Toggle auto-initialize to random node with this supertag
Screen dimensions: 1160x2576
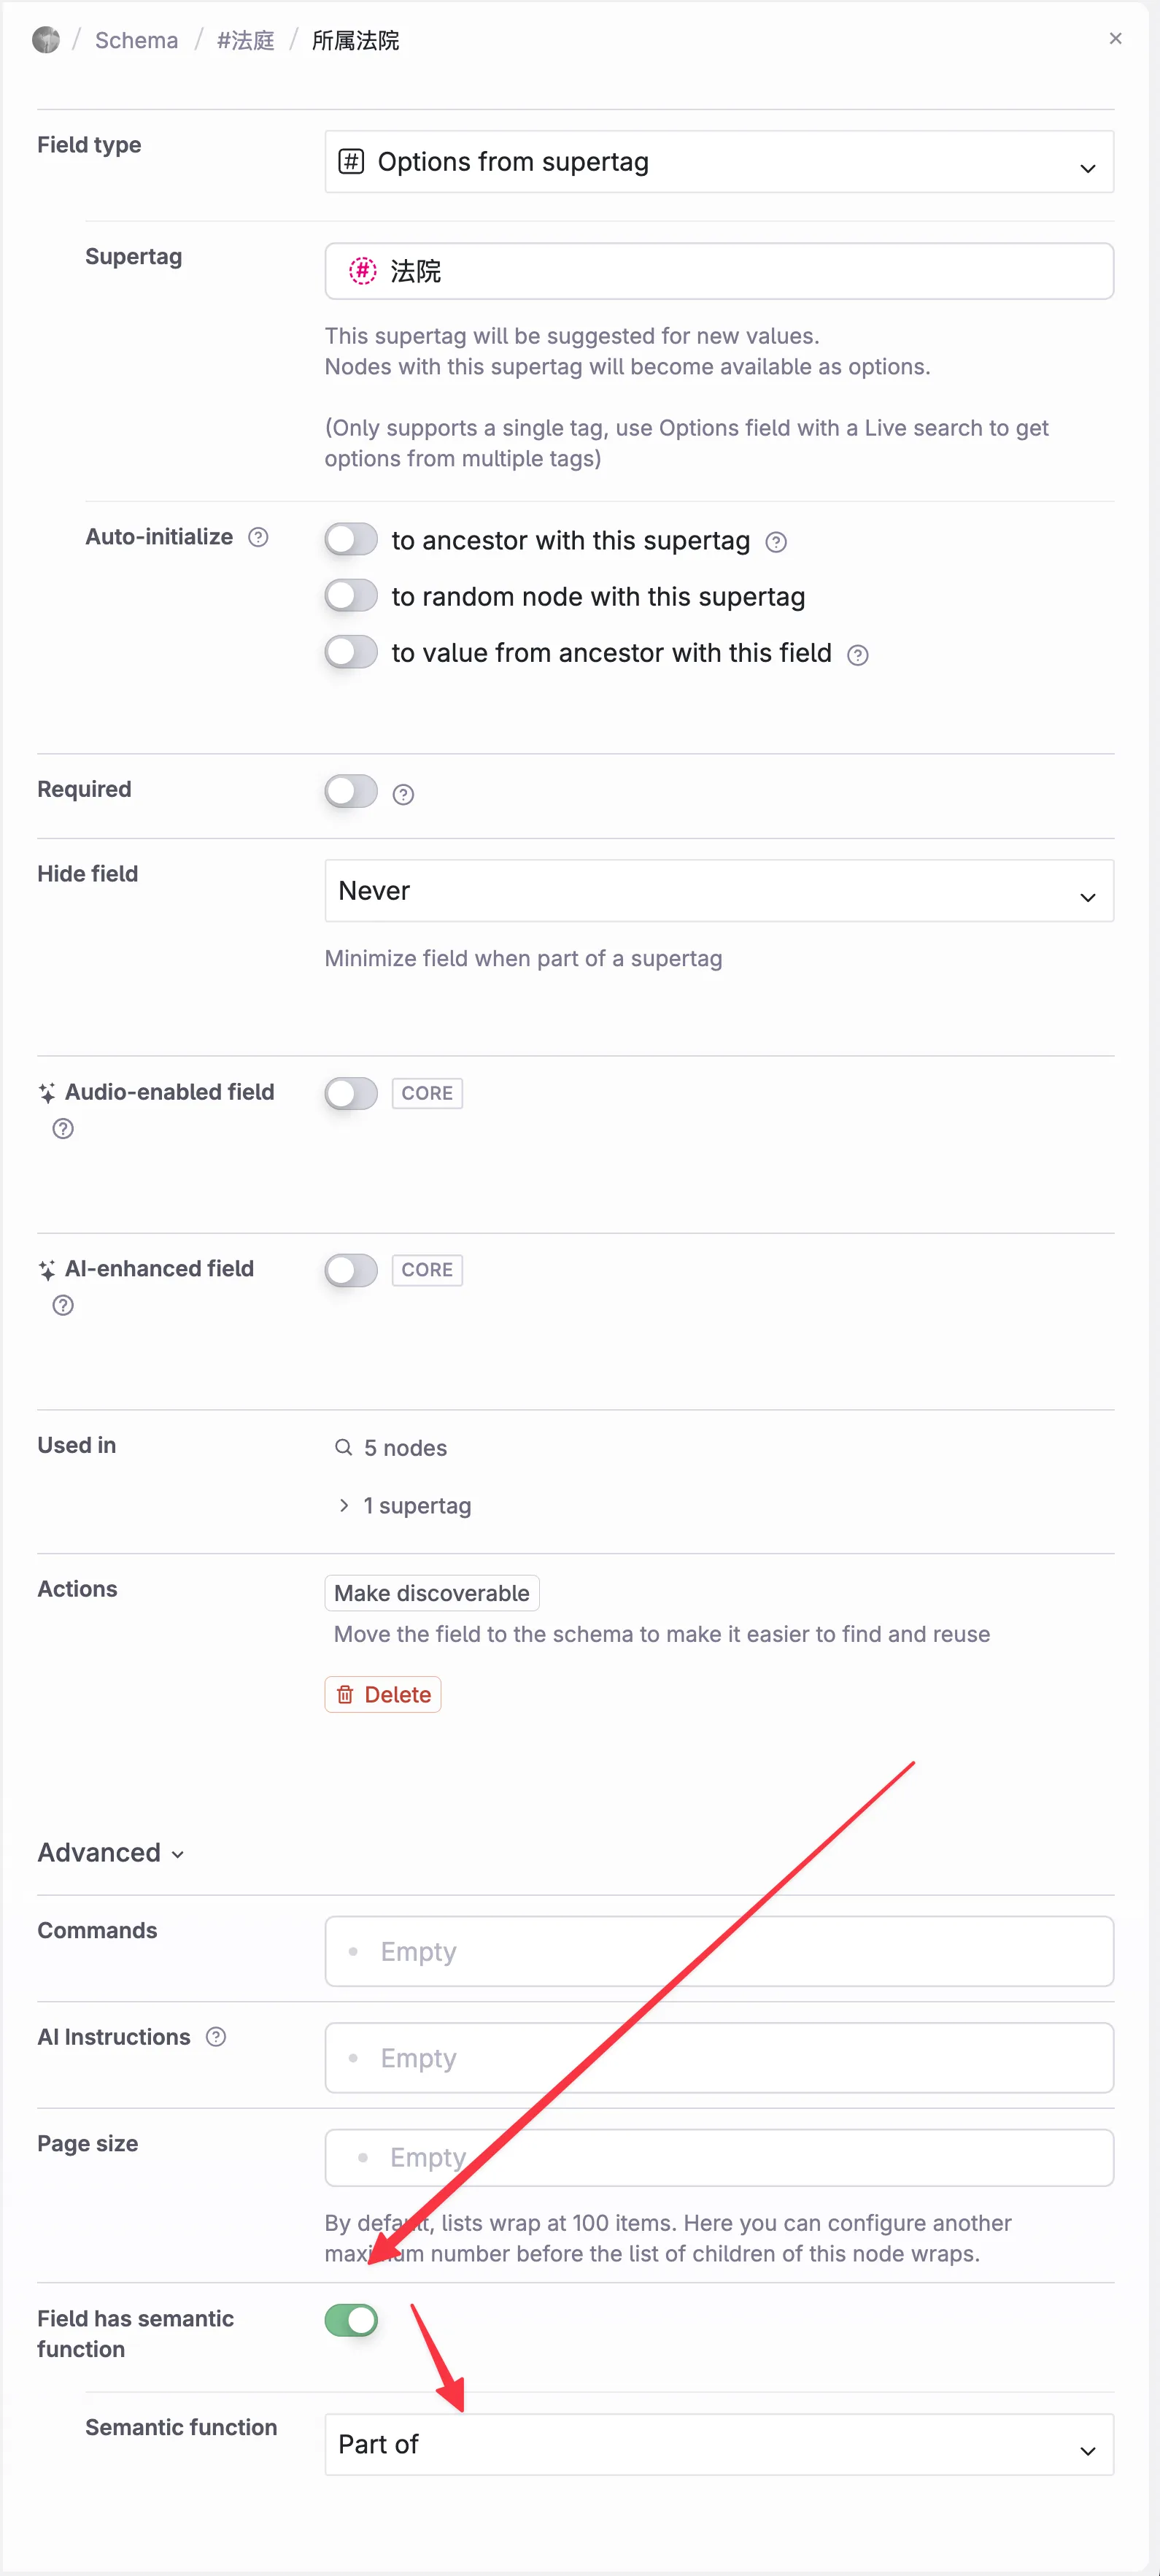[350, 595]
